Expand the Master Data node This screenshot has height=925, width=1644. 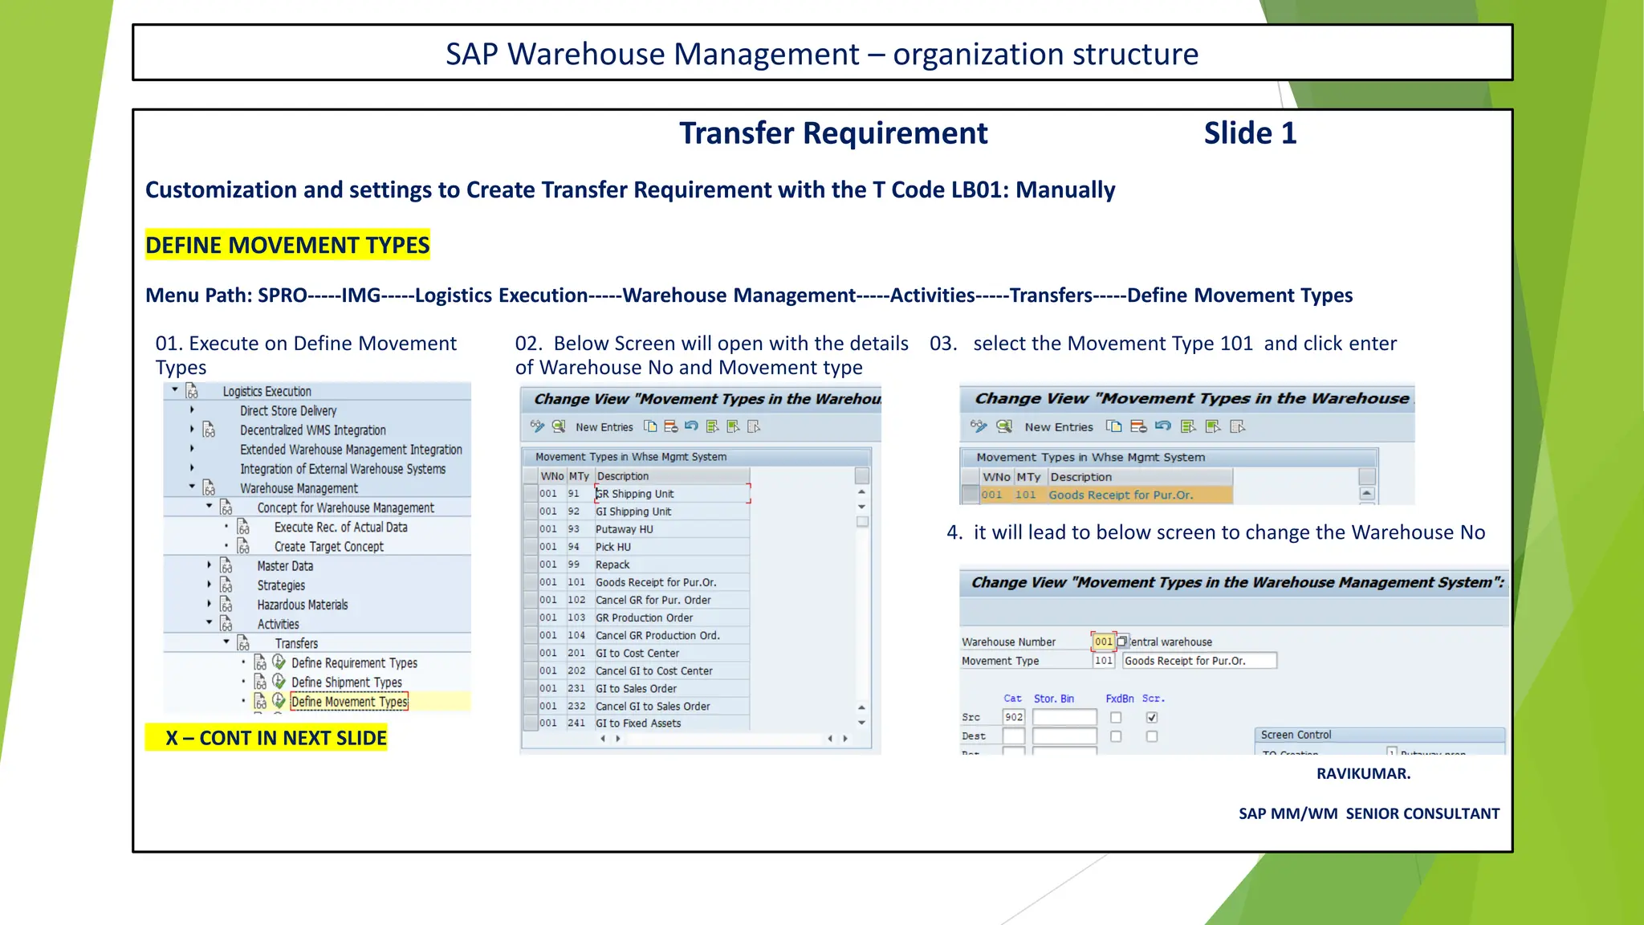210,564
